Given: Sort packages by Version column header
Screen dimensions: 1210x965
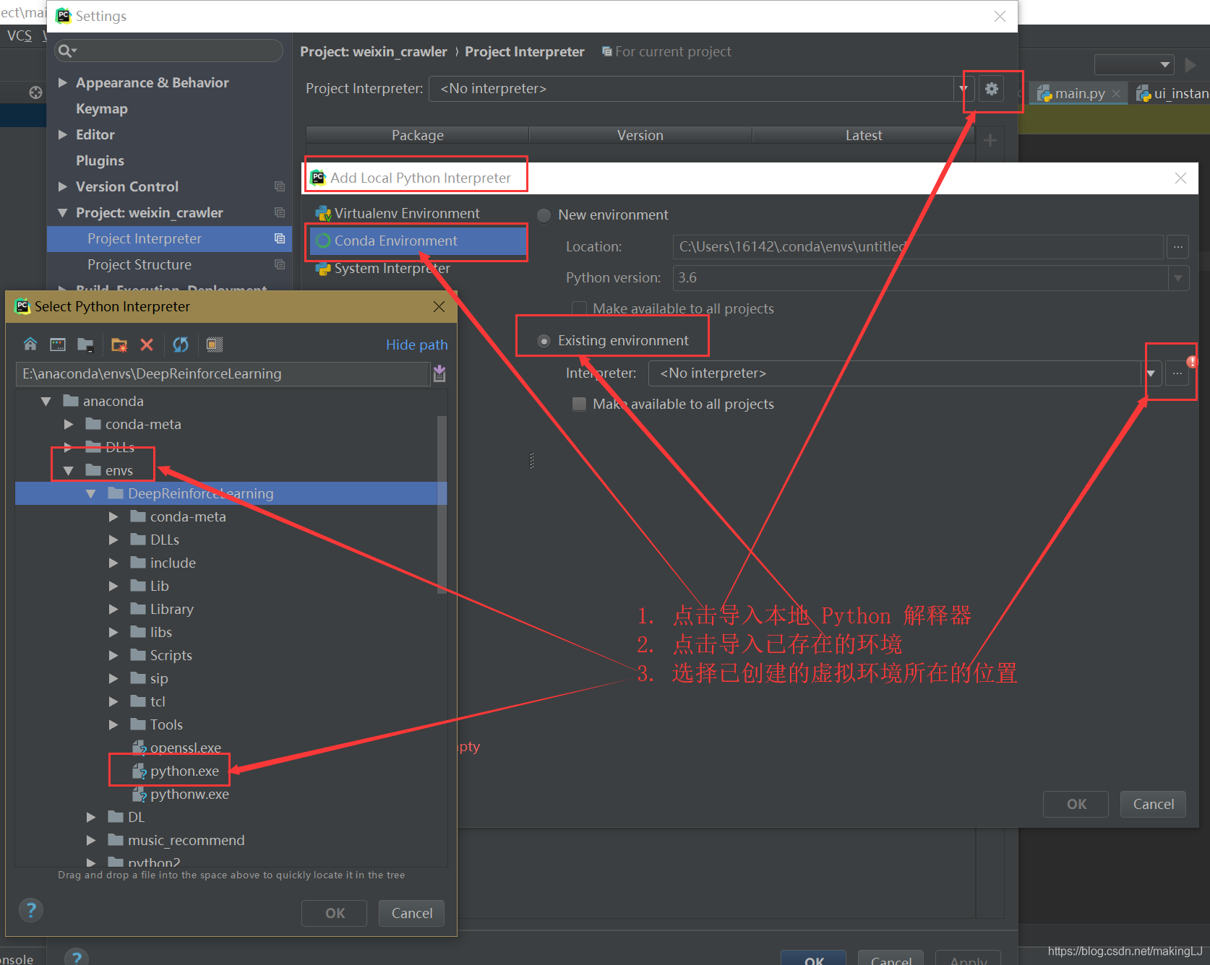Looking at the screenshot, I should [x=640, y=135].
